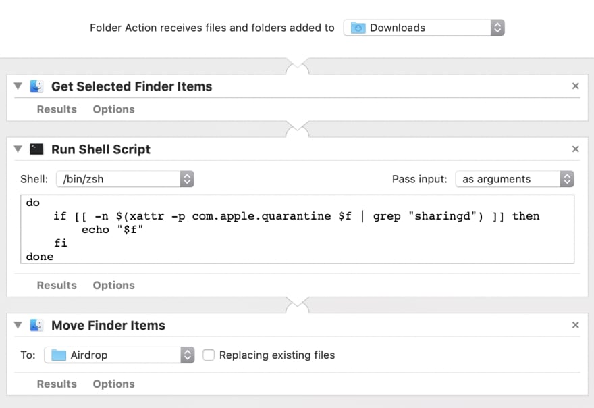This screenshot has width=594, height=408.
Task: Open the Downloads folder selection dropdown
Action: click(423, 28)
